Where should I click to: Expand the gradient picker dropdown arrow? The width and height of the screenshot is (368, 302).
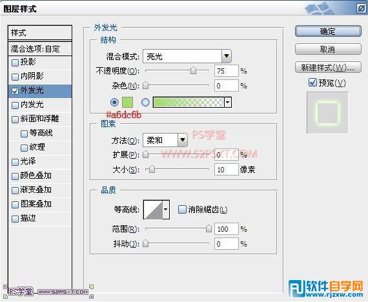point(228,103)
